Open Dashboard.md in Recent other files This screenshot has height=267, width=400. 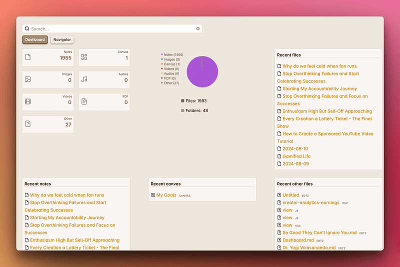pos(298,240)
